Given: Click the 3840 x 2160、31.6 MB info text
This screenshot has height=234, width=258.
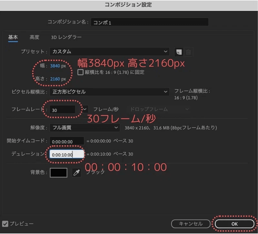Looking at the screenshot, I should 171,128.
